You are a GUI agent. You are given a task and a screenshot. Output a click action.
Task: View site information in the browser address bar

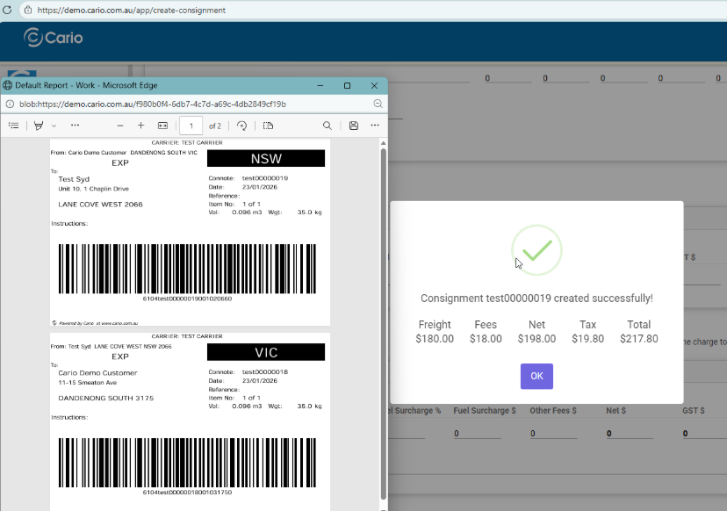coord(28,10)
